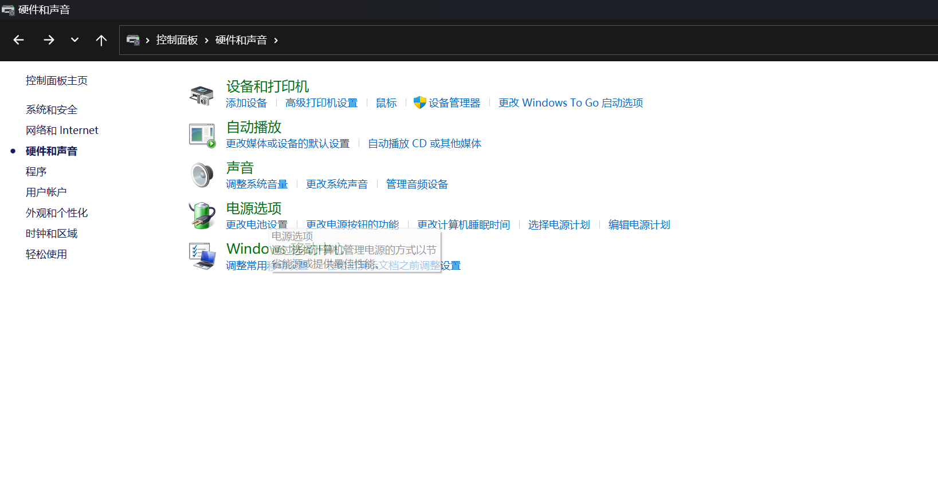Image resolution: width=938 pixels, height=485 pixels.
Task: Open 时钟和区域 category
Action: click(52, 234)
